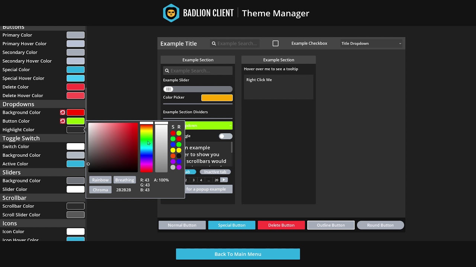Reset the Dropdowns Button Color with its red reset icon

(62, 121)
